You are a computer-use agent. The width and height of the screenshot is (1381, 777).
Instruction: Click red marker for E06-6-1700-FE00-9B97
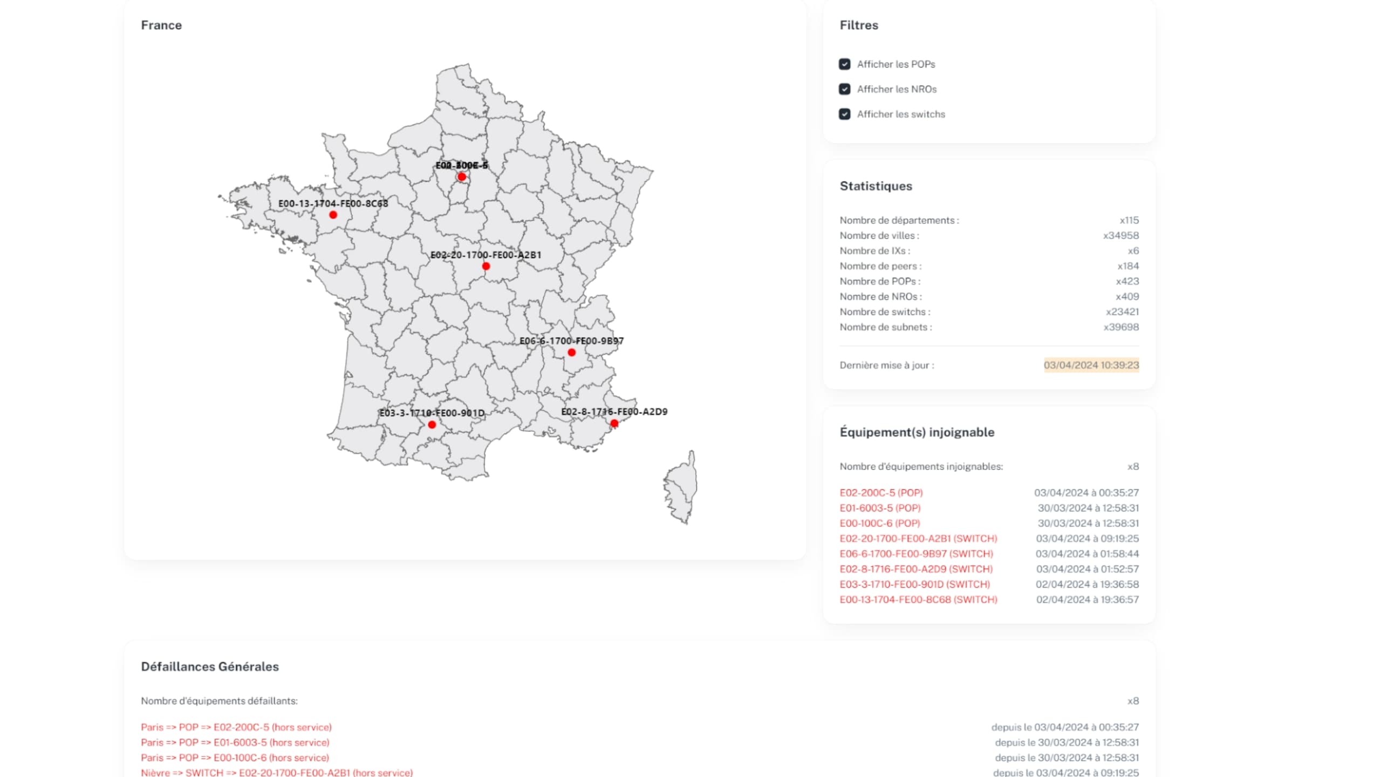571,352
